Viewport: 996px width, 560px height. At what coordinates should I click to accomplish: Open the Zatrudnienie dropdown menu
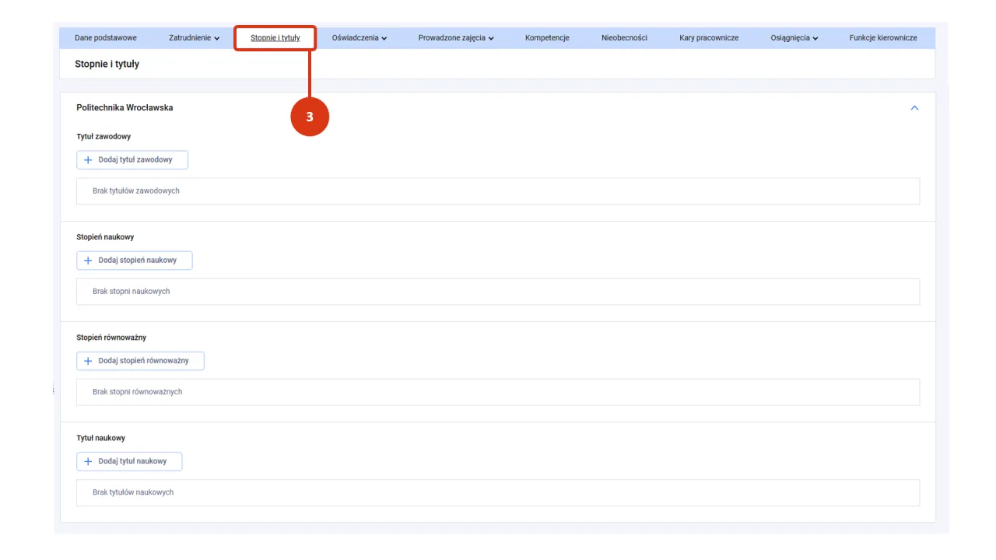194,38
